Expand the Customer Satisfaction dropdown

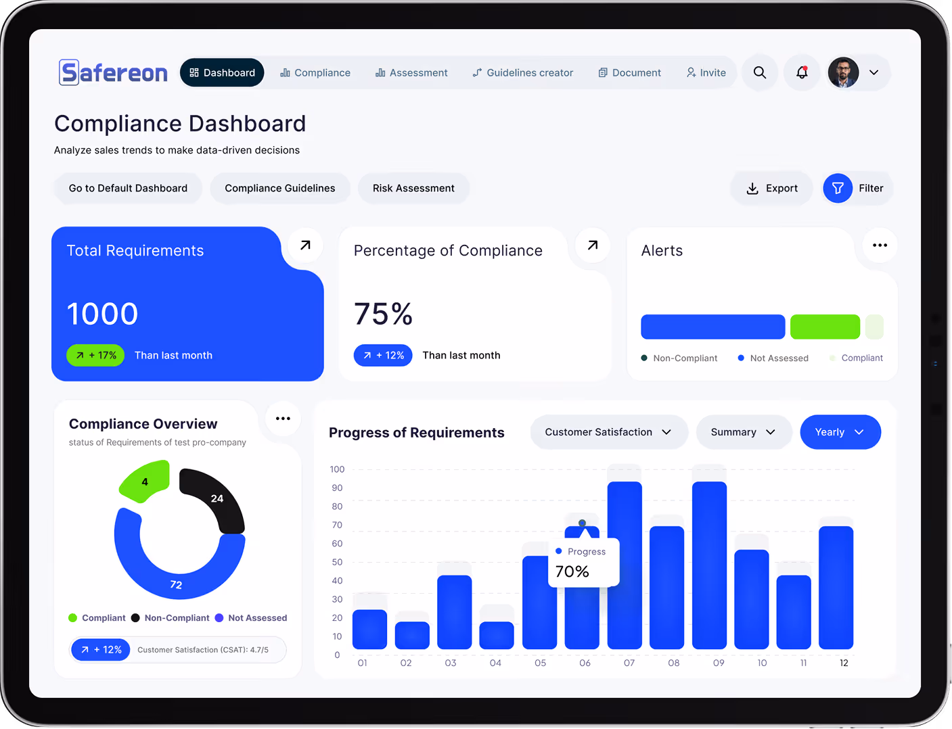pyautogui.click(x=609, y=432)
